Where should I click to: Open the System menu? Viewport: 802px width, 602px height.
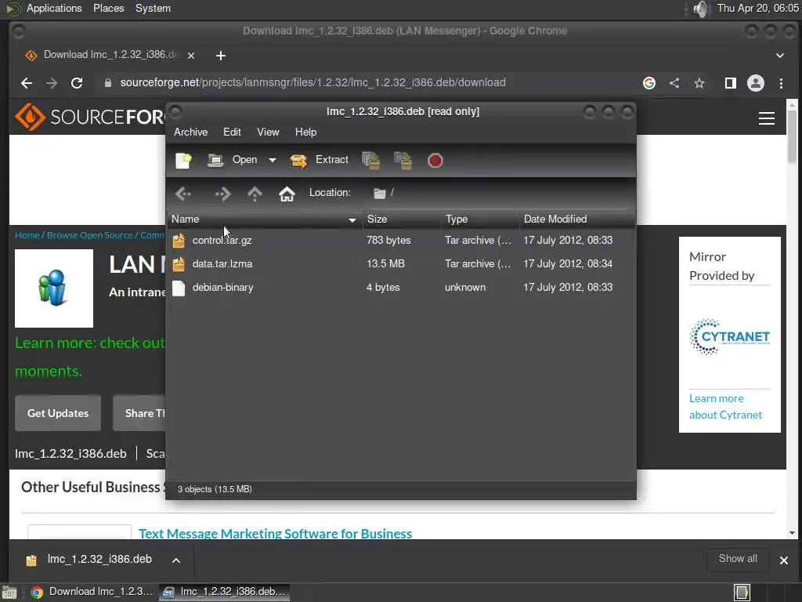(x=153, y=8)
